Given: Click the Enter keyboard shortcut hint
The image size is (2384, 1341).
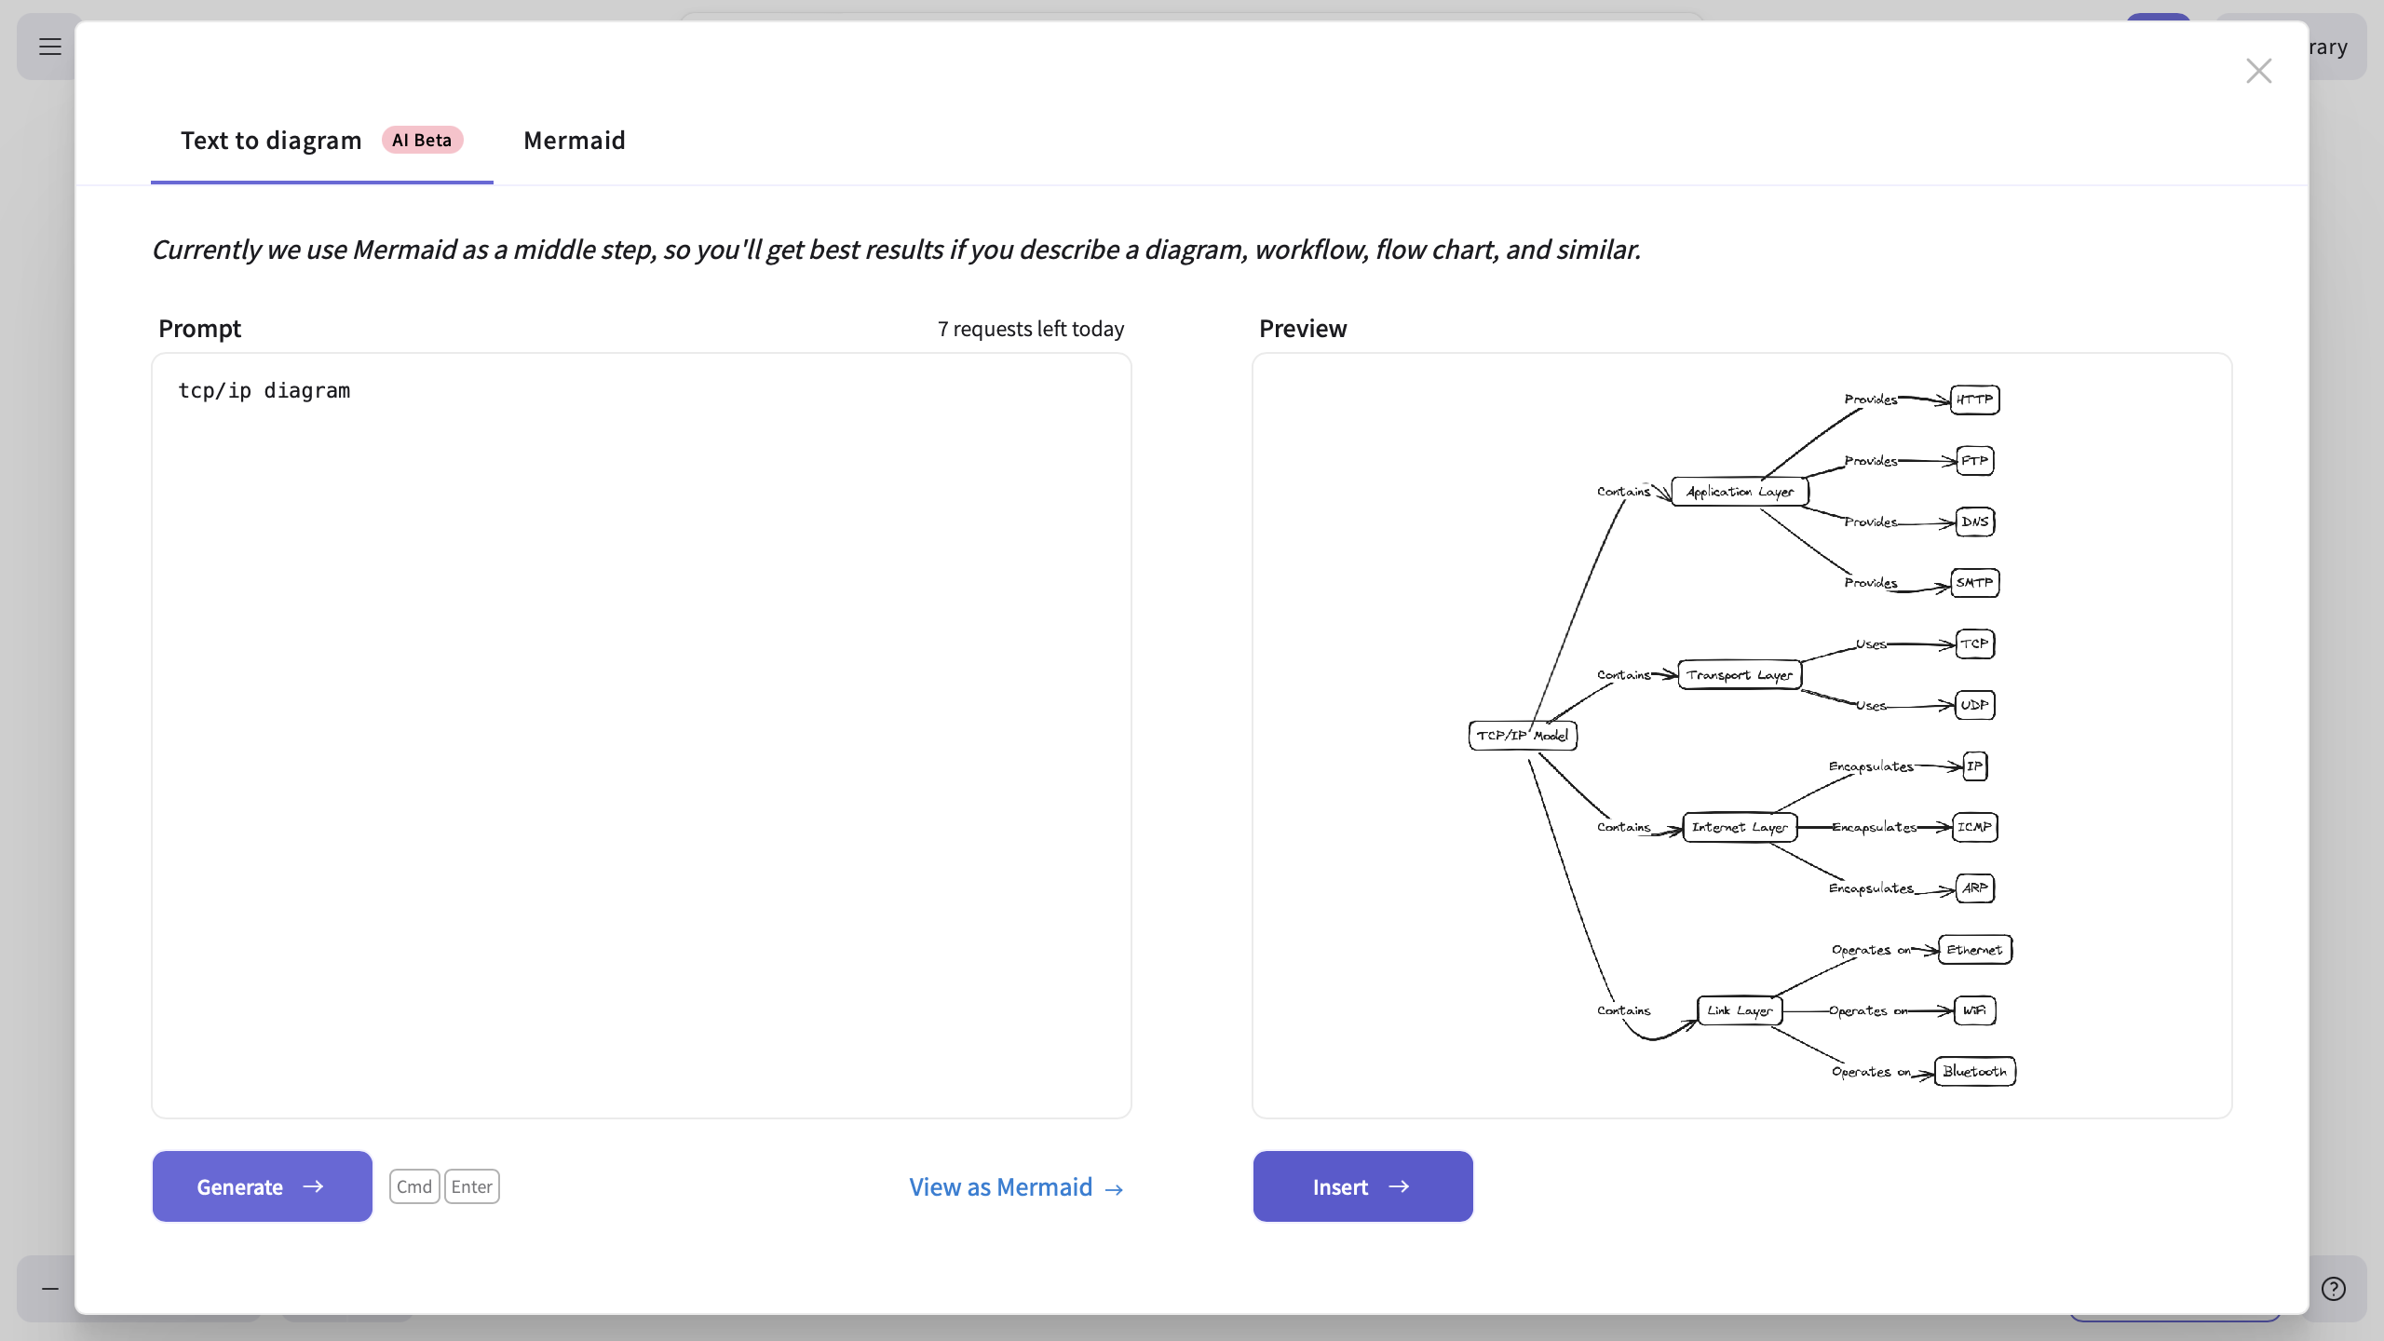Looking at the screenshot, I should pyautogui.click(x=471, y=1186).
